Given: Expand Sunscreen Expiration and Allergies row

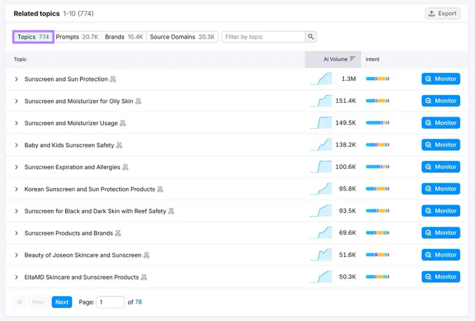Looking at the screenshot, I should coord(16,167).
